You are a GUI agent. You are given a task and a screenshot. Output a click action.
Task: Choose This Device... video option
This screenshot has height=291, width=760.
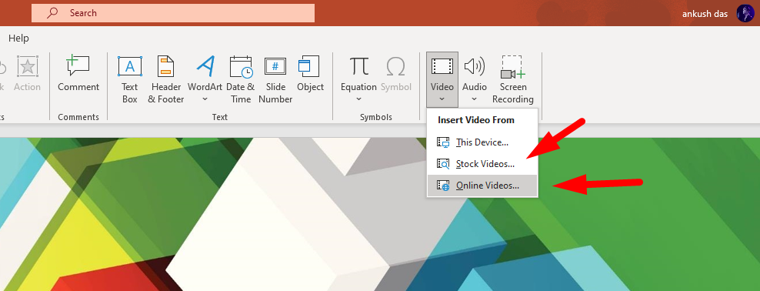[482, 142]
